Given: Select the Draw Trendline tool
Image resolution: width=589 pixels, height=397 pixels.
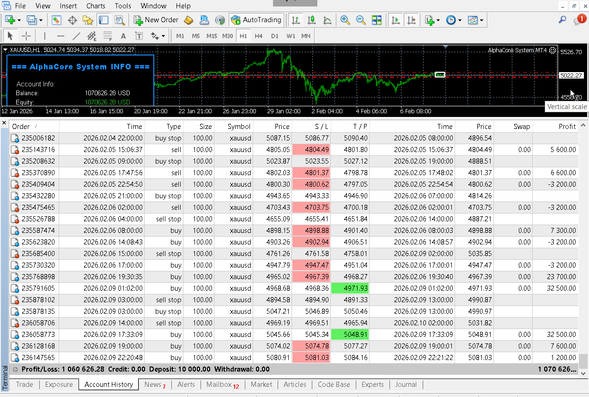Looking at the screenshot, I should tap(77, 36).
